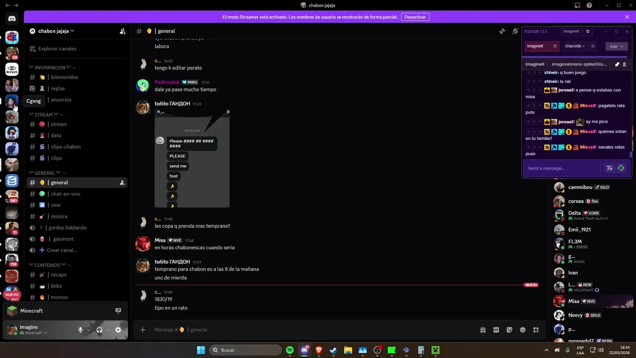Close the enlarged image in toñito's message
Screen dimensions: 636x358
(x=228, y=112)
